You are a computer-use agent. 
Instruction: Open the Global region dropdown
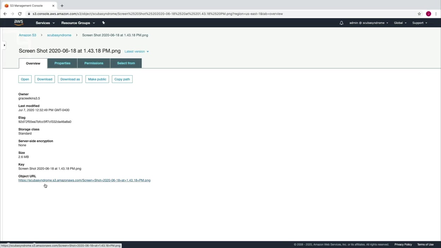(400, 23)
